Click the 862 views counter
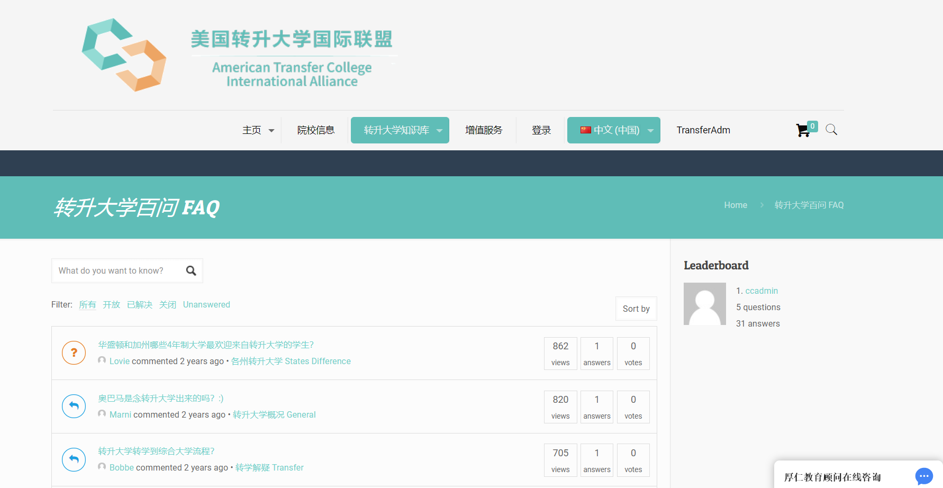943x488 pixels. [560, 354]
